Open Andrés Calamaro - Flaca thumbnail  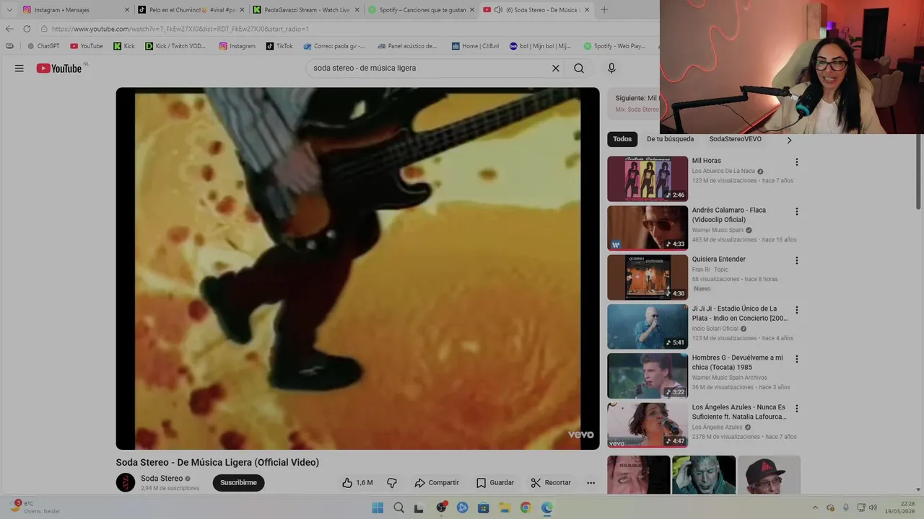[648, 228]
